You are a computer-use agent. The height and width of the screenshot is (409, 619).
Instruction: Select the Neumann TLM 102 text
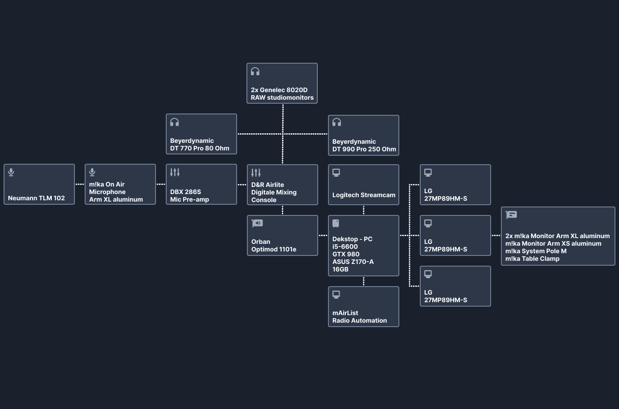[37, 198]
